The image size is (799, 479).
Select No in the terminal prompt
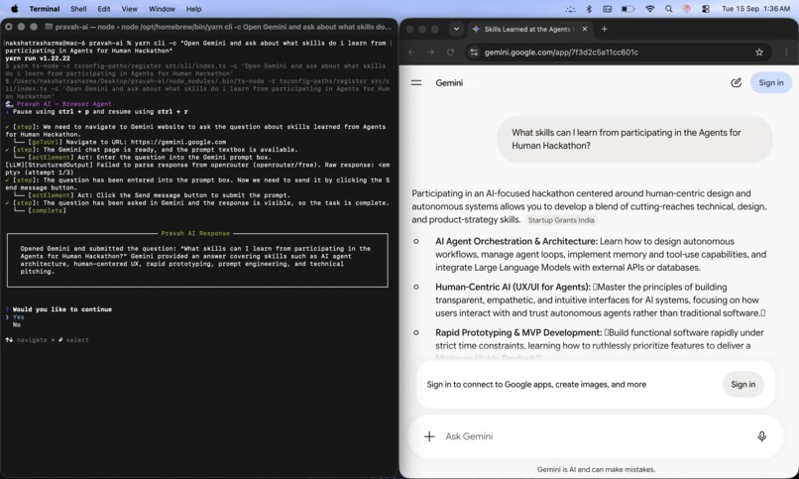click(x=17, y=324)
